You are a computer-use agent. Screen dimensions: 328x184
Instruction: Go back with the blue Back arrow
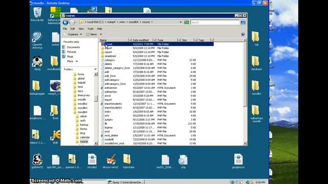point(66,22)
